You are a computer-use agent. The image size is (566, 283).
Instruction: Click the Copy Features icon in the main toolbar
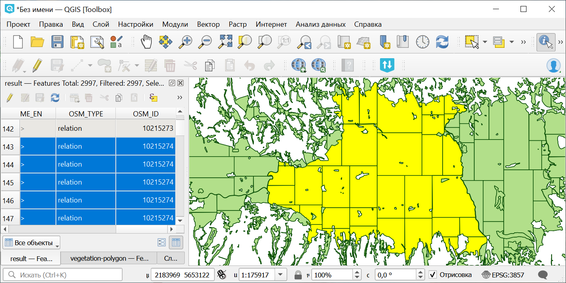pos(210,65)
